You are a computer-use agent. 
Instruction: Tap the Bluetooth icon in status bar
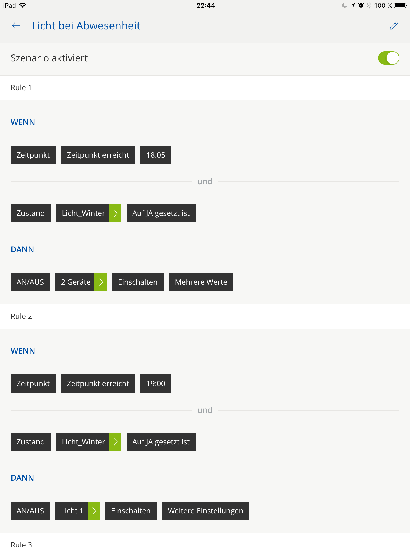point(369,6)
